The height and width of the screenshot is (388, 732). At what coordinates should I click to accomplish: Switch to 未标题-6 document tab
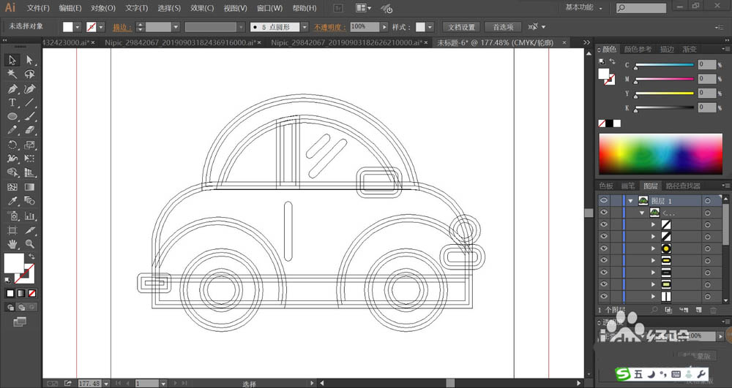495,42
